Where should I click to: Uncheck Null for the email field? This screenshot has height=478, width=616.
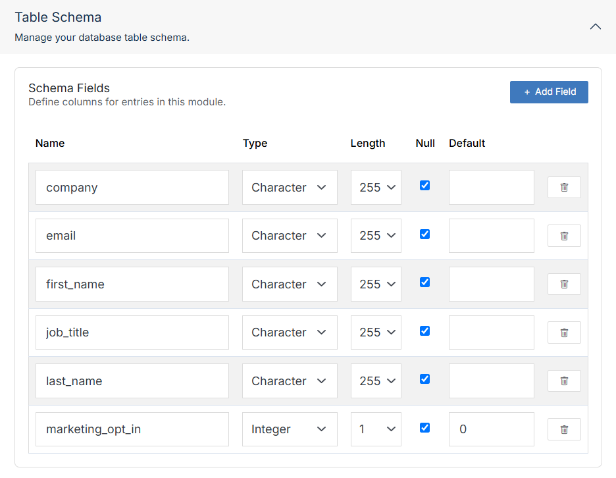[424, 234]
